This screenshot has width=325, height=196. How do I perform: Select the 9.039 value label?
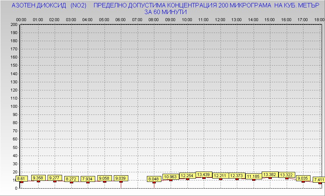[121, 178]
